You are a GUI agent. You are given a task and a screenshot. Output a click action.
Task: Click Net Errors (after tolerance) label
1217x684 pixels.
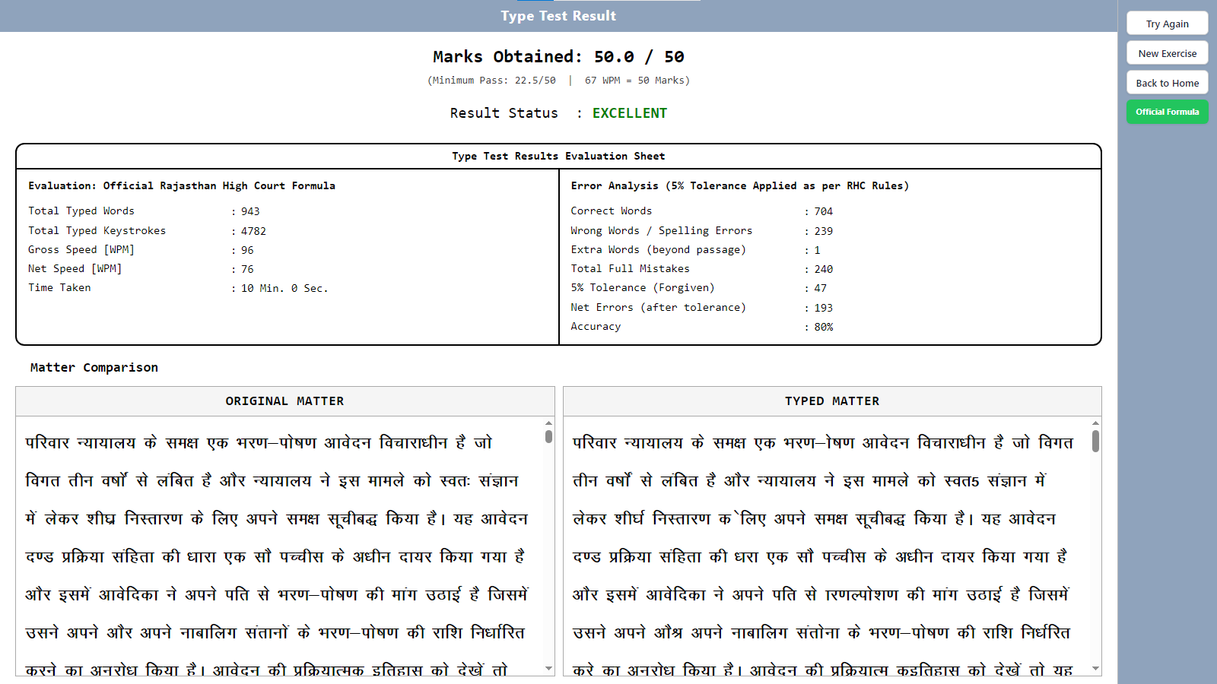coord(658,307)
